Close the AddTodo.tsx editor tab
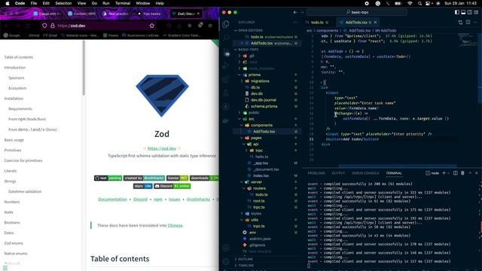Image resolution: width=482 pixels, height=271 pixels. 375,23
